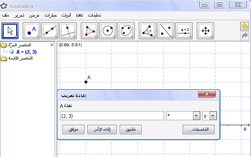Image resolution: width=251 pixels, height=157 pixels.
Task: Open the New Point tool submenu arrow
Action: 38,37
